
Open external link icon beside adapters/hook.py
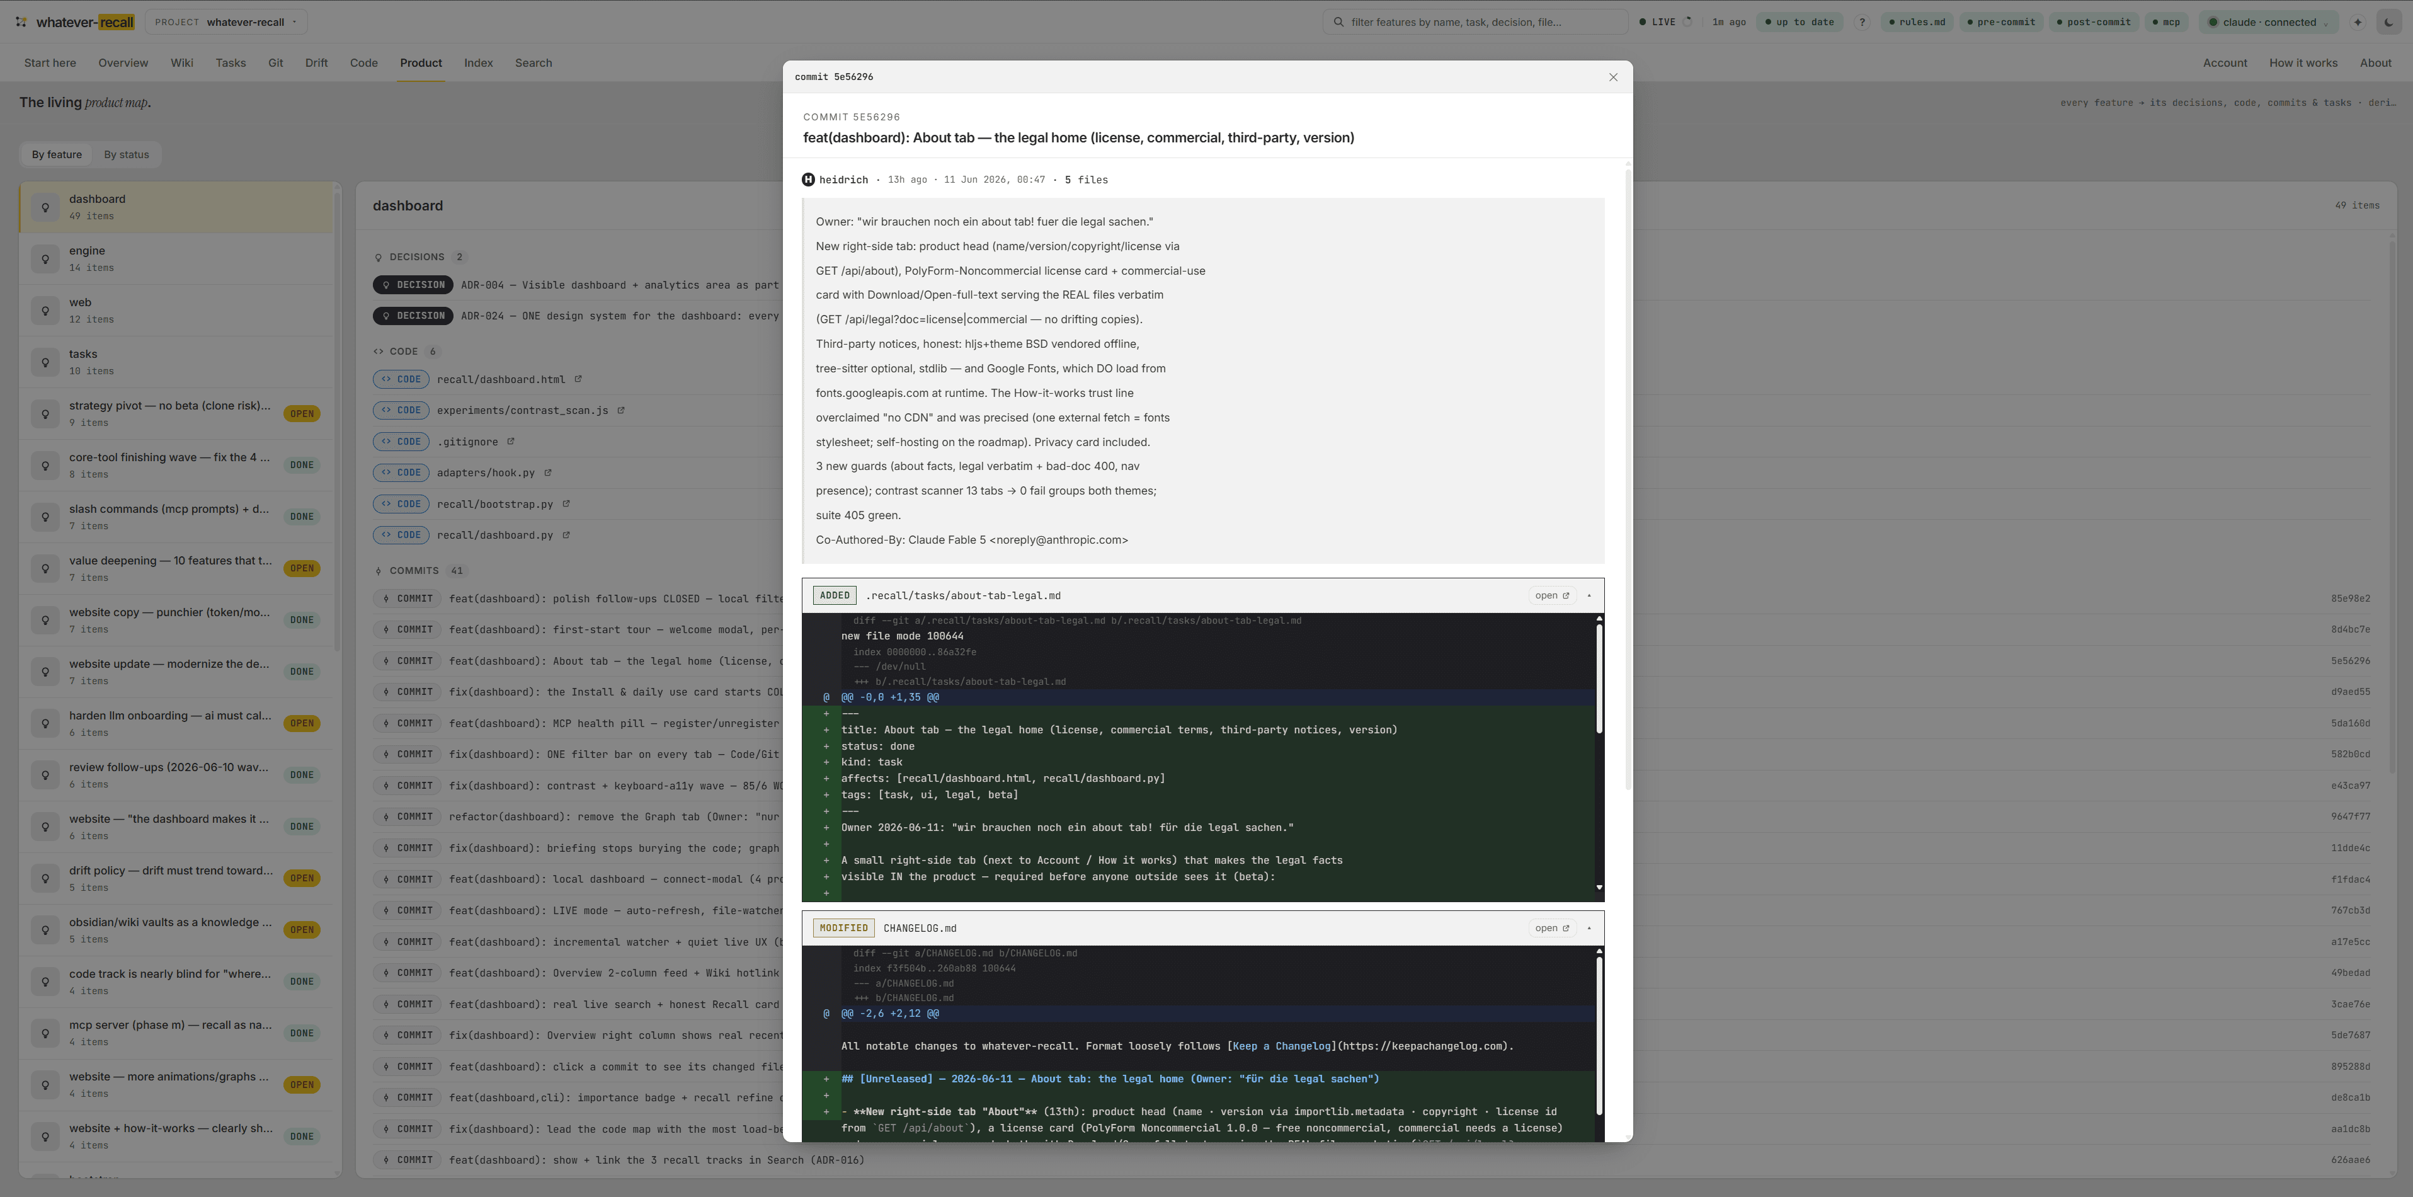[x=548, y=473]
